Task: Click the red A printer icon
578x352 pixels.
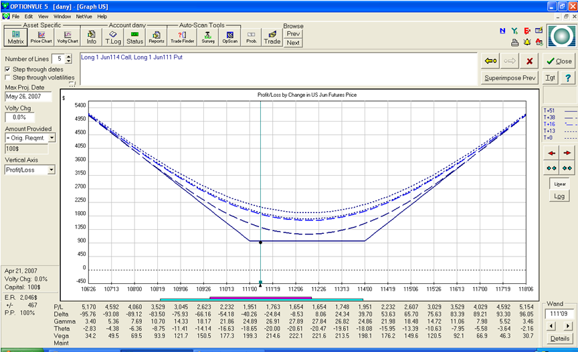Action: click(539, 42)
